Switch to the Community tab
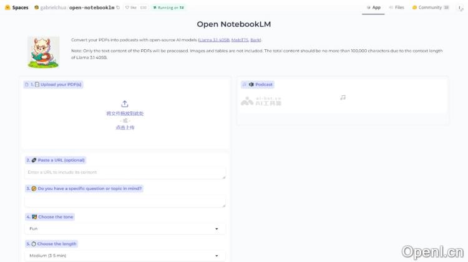 coord(431,7)
